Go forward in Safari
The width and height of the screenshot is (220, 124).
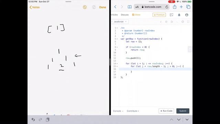(122, 7)
